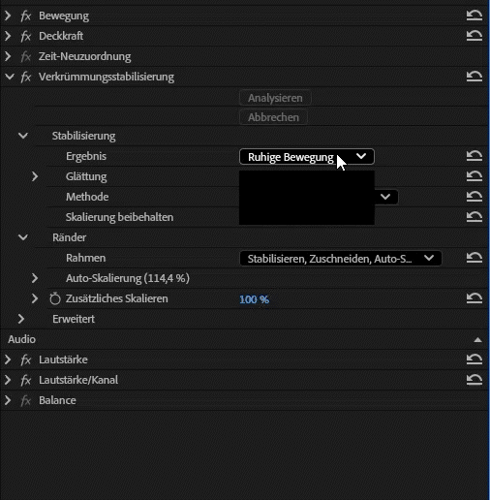Viewport: 490px width, 500px height.
Task: Toggle the fx icon for Lautstärke
Action: point(26,359)
